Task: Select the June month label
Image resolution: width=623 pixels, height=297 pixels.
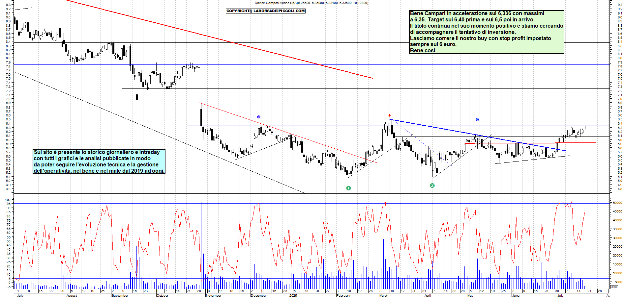Action: (x=516, y=295)
